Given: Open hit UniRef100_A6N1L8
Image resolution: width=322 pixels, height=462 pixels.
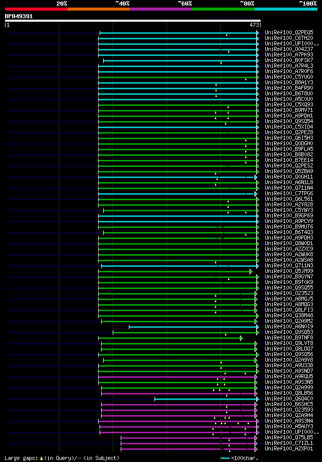Looking at the screenshot, I should point(289,183).
